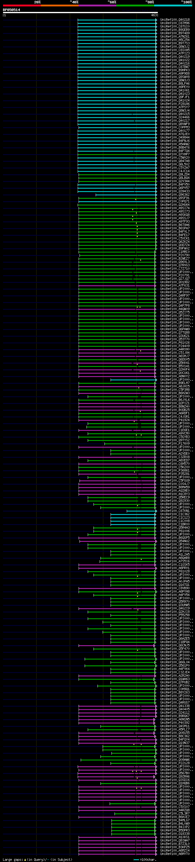Image resolution: width=195 pixels, height=862 pixels.
Task: Click hit label UniRef100_Q9SF91
Action: pos(175,198)
